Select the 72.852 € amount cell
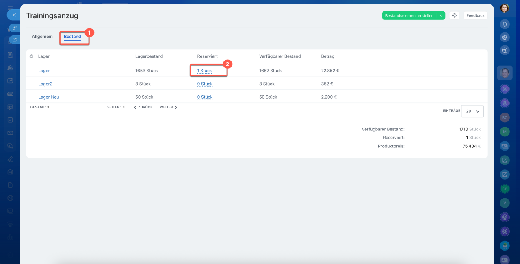Viewport: 520px width, 264px height. pyautogui.click(x=330, y=71)
